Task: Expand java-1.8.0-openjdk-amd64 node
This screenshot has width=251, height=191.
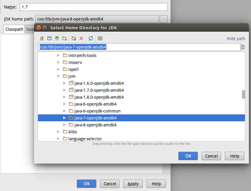Action: click(64, 97)
